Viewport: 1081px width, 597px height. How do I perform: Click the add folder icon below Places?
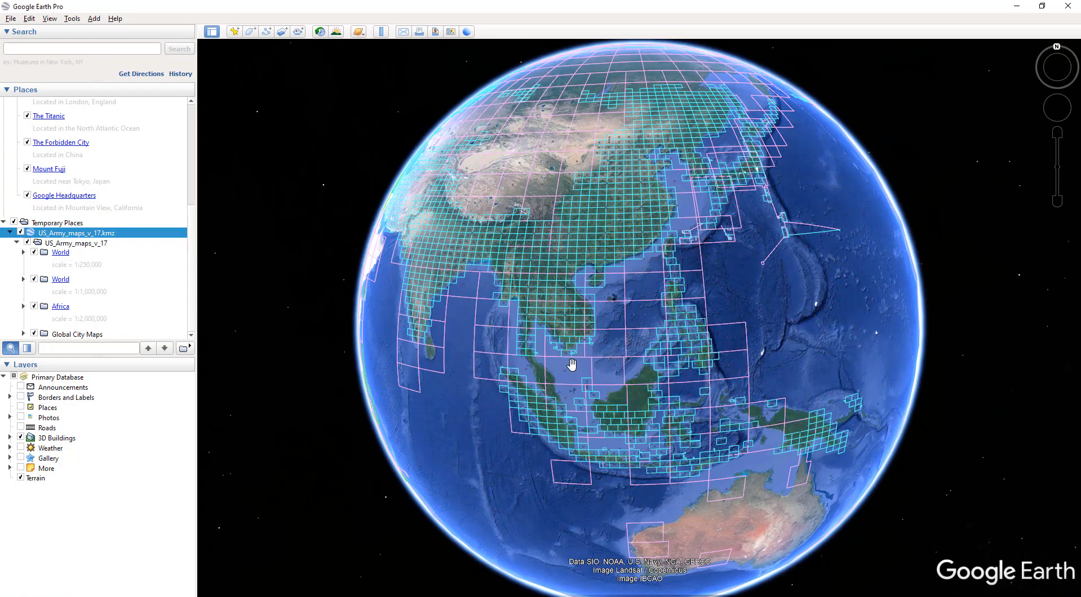point(184,348)
